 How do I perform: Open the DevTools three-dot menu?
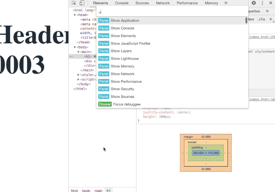(262, 3)
